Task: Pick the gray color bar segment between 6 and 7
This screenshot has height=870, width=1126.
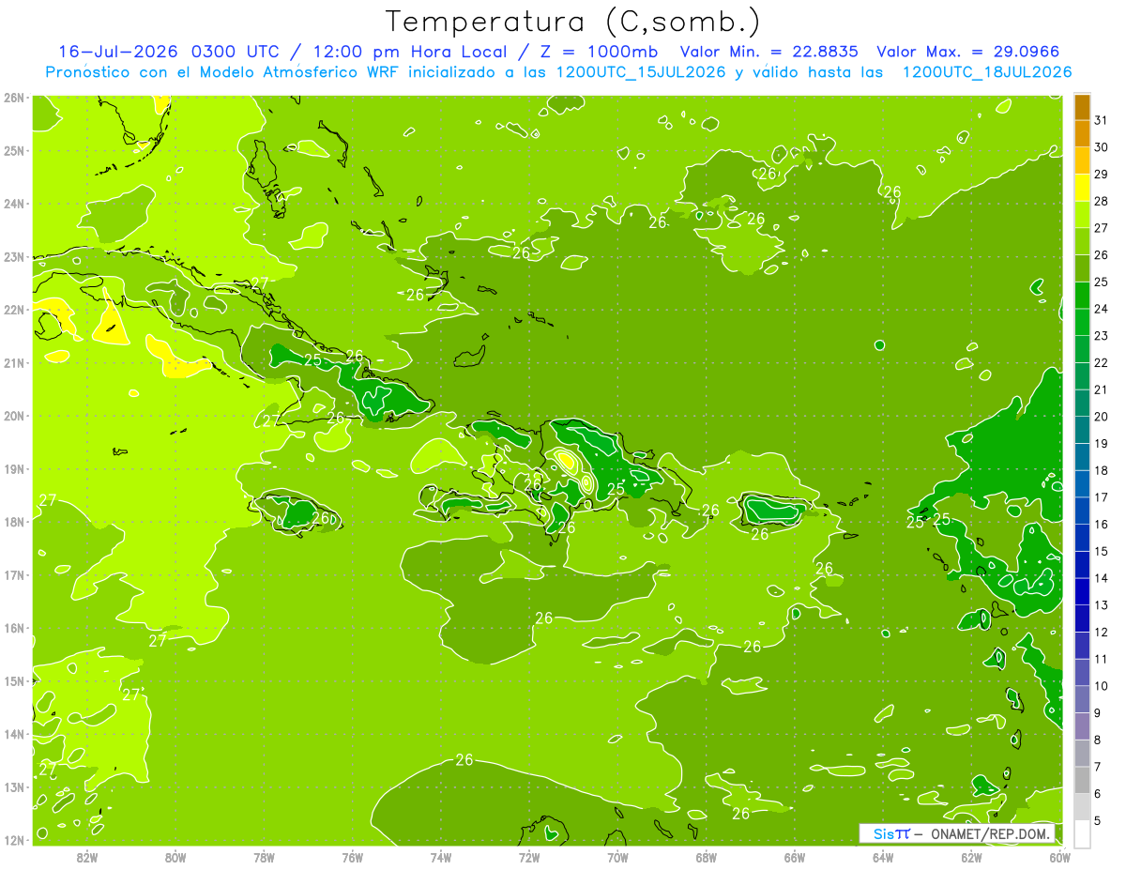Action: (x=1083, y=779)
